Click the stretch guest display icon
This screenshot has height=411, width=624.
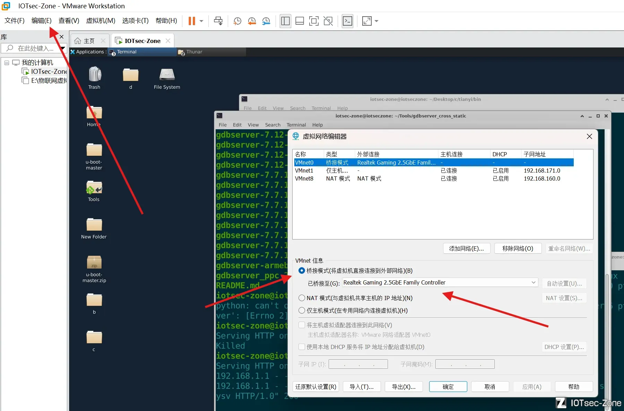coord(367,21)
